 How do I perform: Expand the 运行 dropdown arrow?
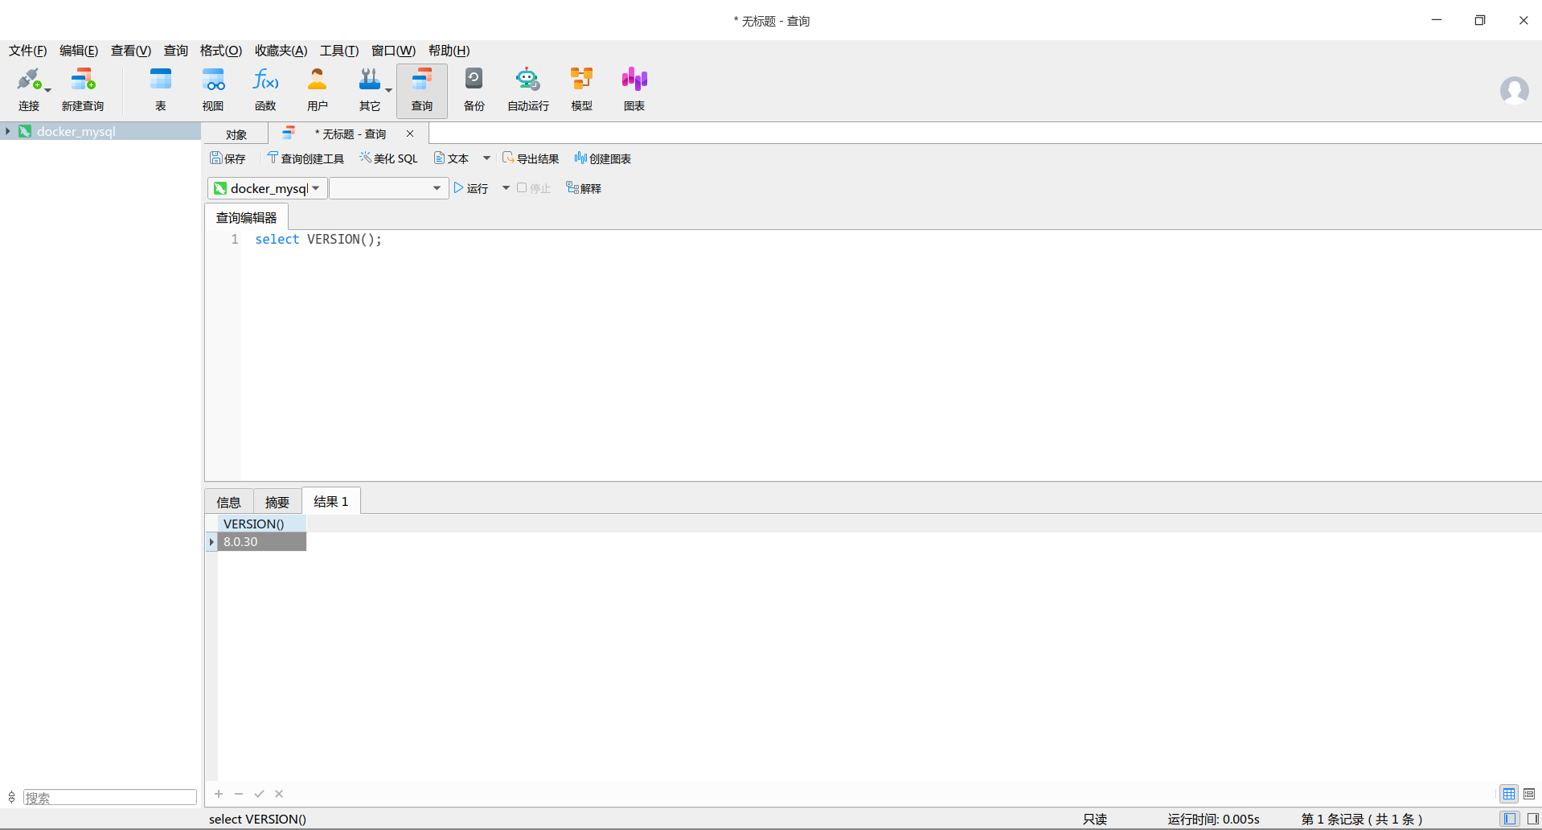click(506, 188)
